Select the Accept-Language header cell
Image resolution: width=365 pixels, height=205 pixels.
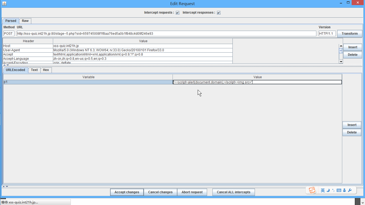pos(28,59)
